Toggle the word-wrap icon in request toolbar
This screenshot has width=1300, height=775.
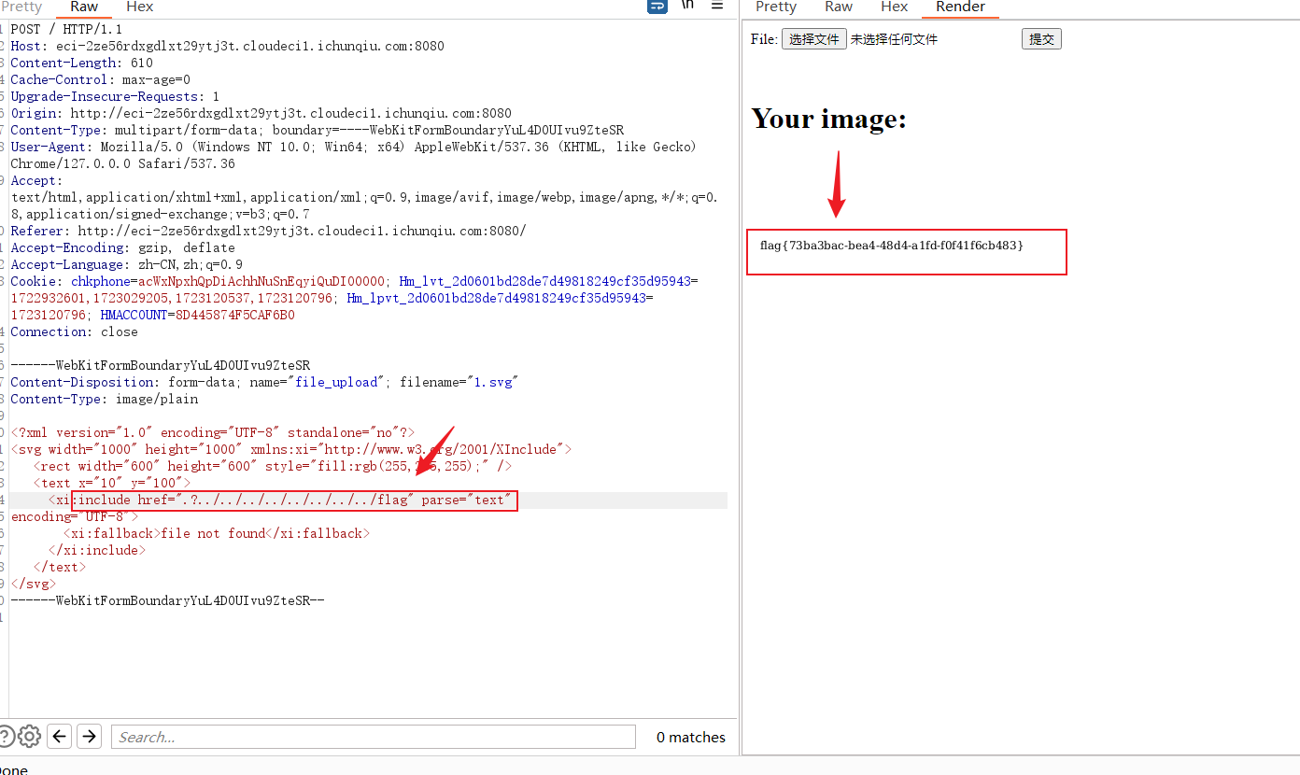point(657,6)
